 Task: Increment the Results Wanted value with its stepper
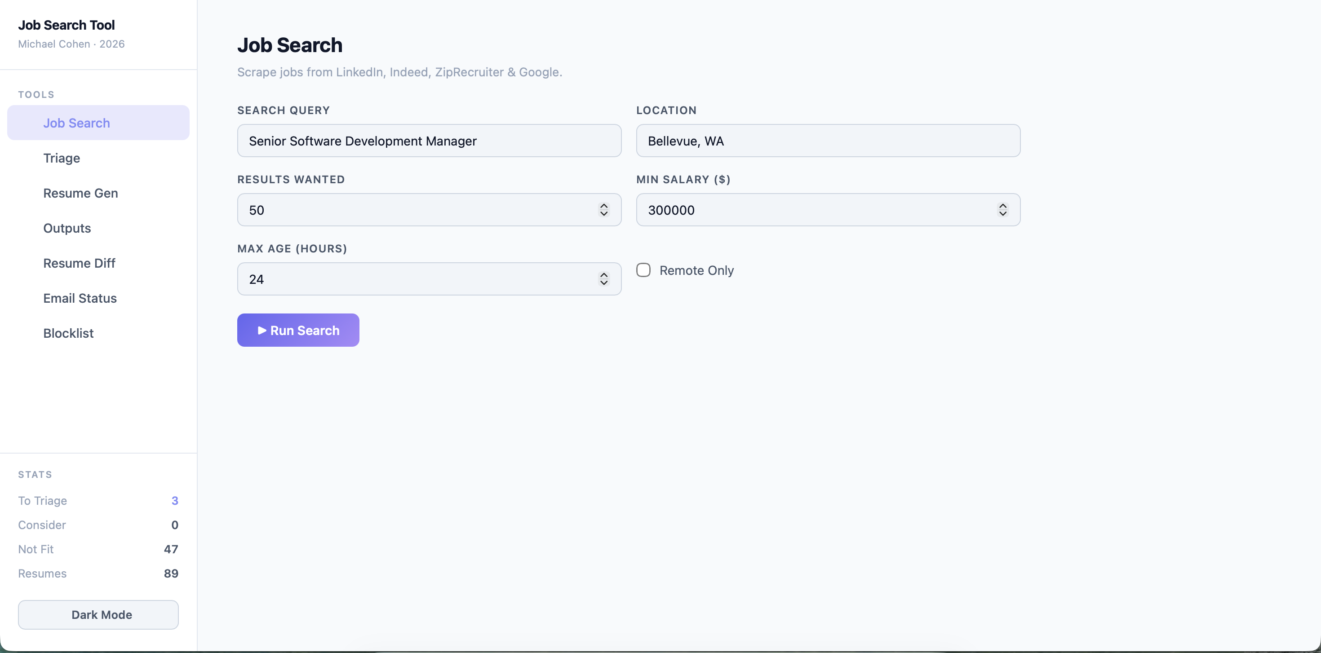(604, 206)
